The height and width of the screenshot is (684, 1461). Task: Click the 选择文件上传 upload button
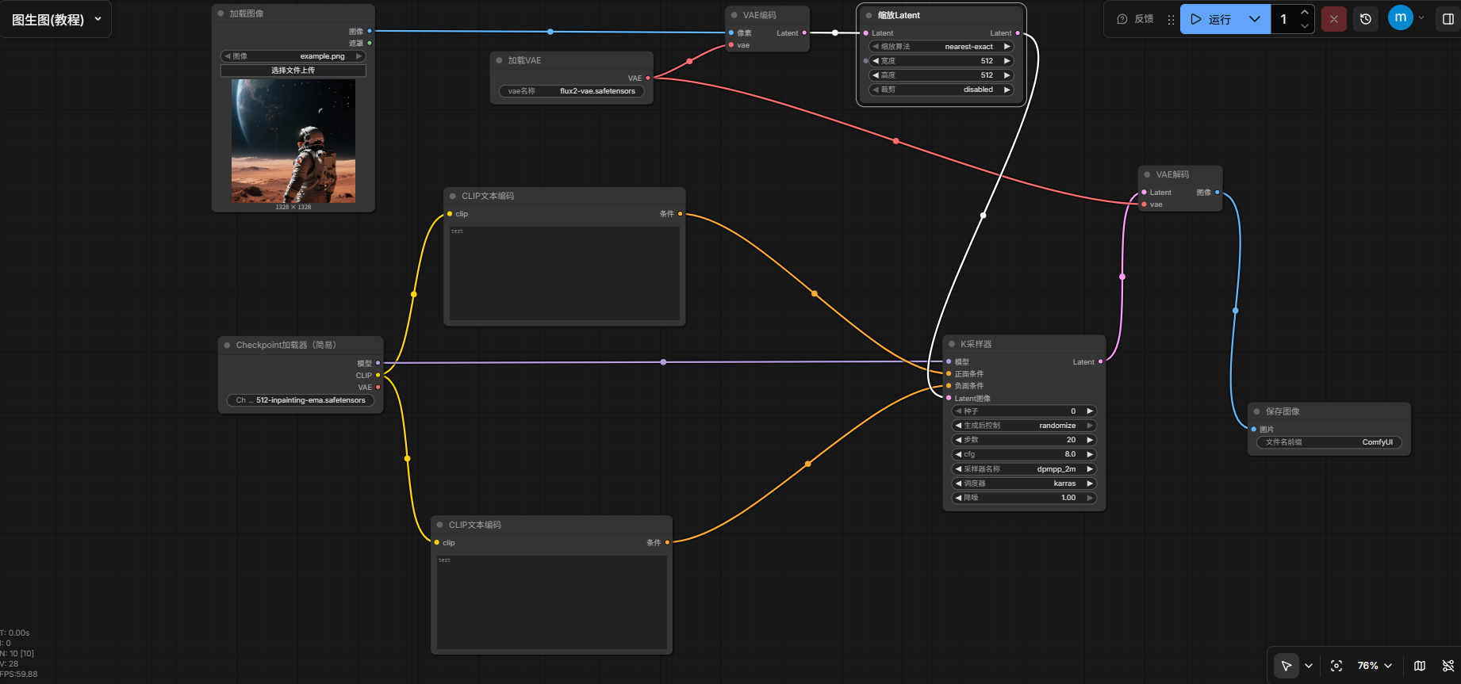tap(293, 71)
